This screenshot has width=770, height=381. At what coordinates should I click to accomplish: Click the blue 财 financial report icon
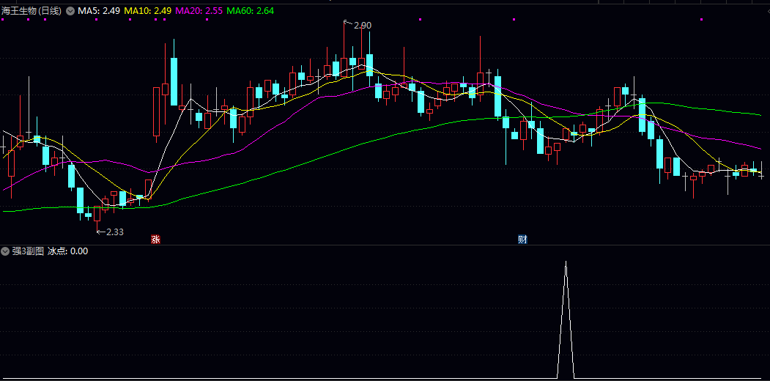coord(522,239)
